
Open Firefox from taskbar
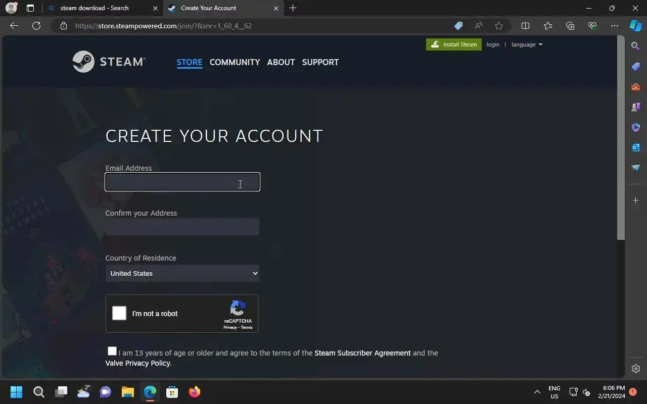pyautogui.click(x=194, y=392)
